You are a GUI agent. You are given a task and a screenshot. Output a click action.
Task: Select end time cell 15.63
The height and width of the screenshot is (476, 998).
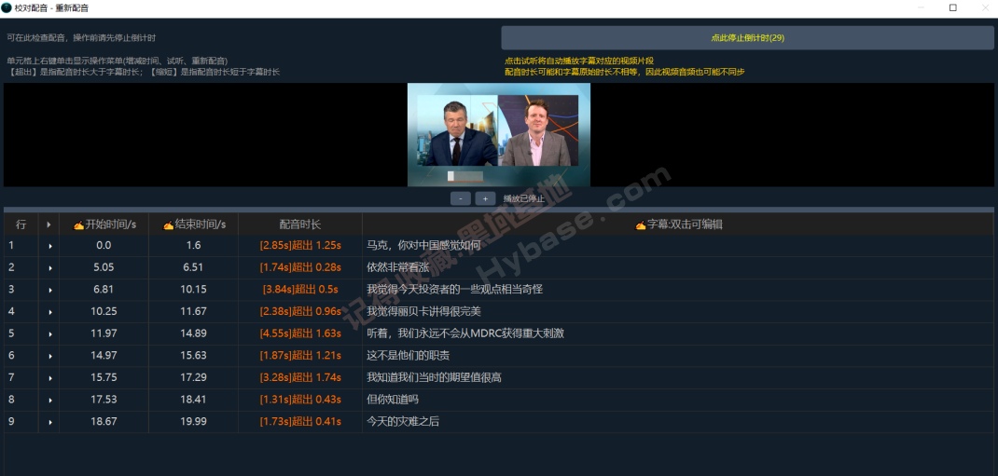(193, 355)
